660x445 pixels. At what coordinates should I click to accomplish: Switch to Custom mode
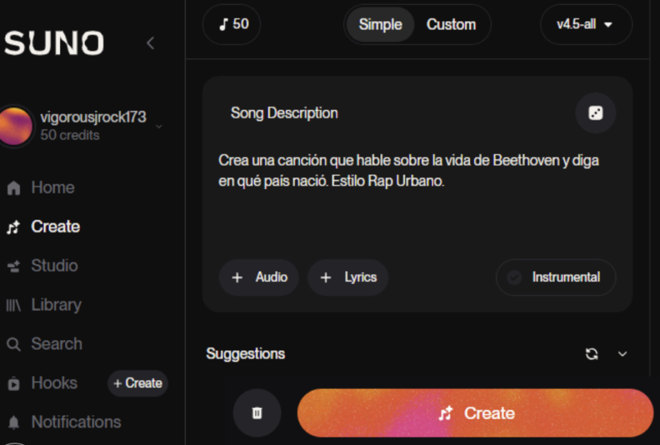(451, 24)
